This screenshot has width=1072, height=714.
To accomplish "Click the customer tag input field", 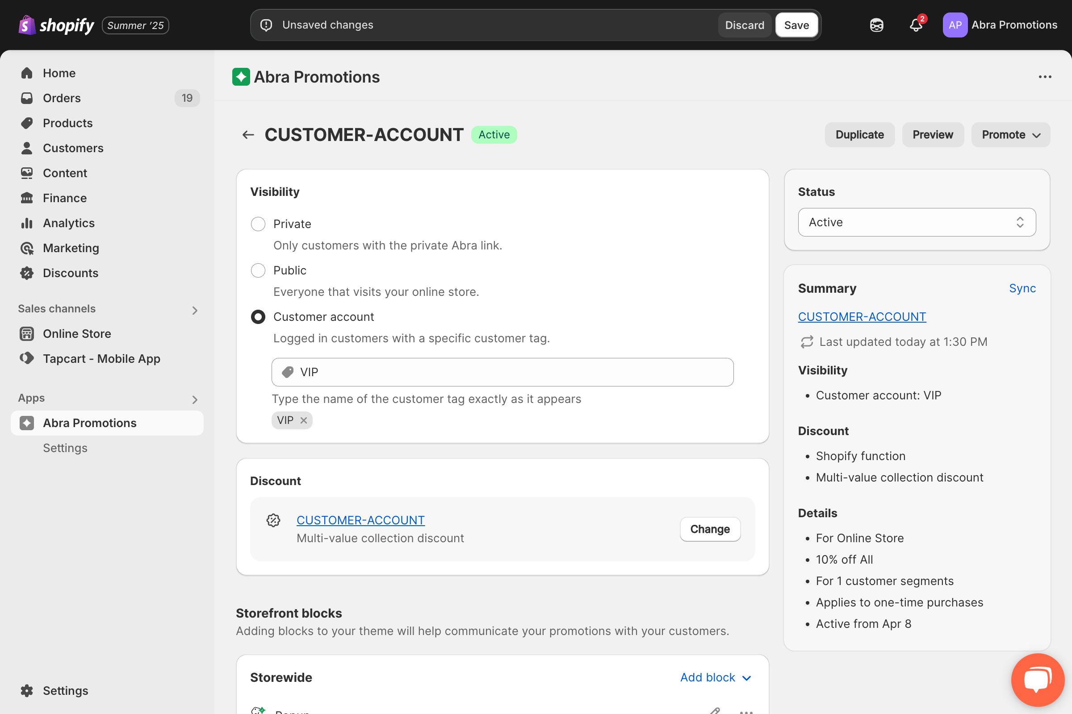I will (502, 372).
